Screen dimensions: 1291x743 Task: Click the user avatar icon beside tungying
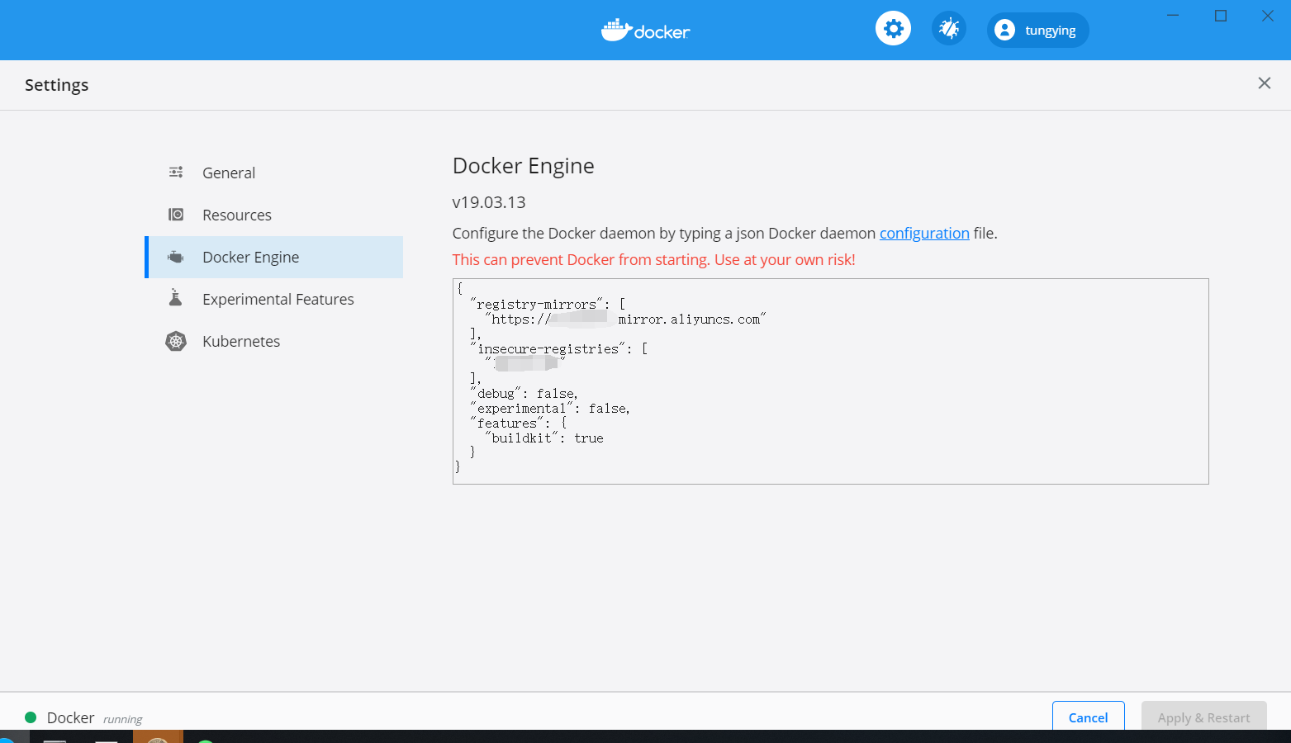(1004, 30)
